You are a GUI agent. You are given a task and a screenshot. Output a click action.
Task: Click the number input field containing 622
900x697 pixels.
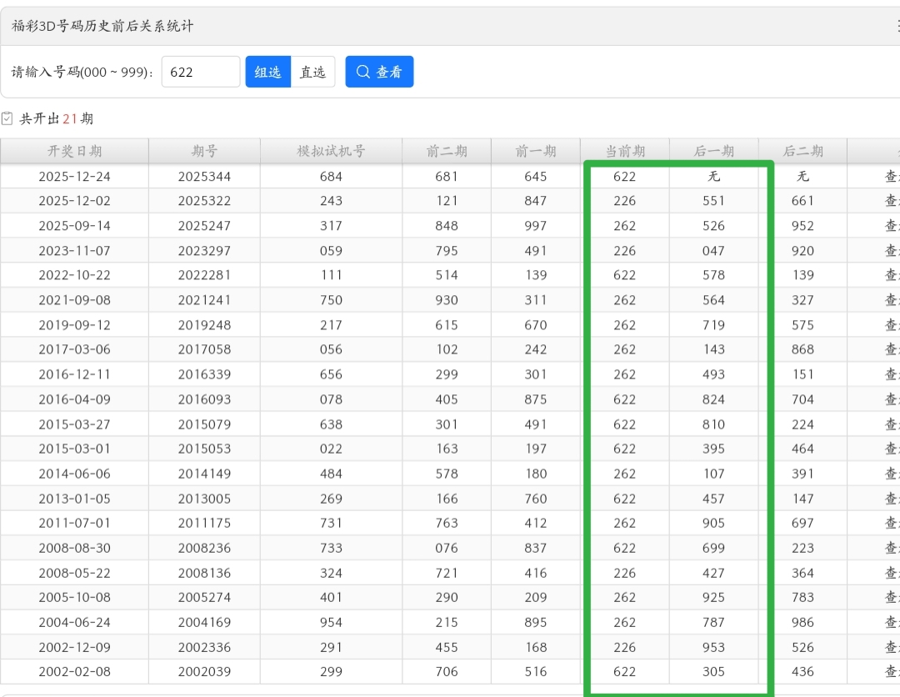click(x=201, y=72)
